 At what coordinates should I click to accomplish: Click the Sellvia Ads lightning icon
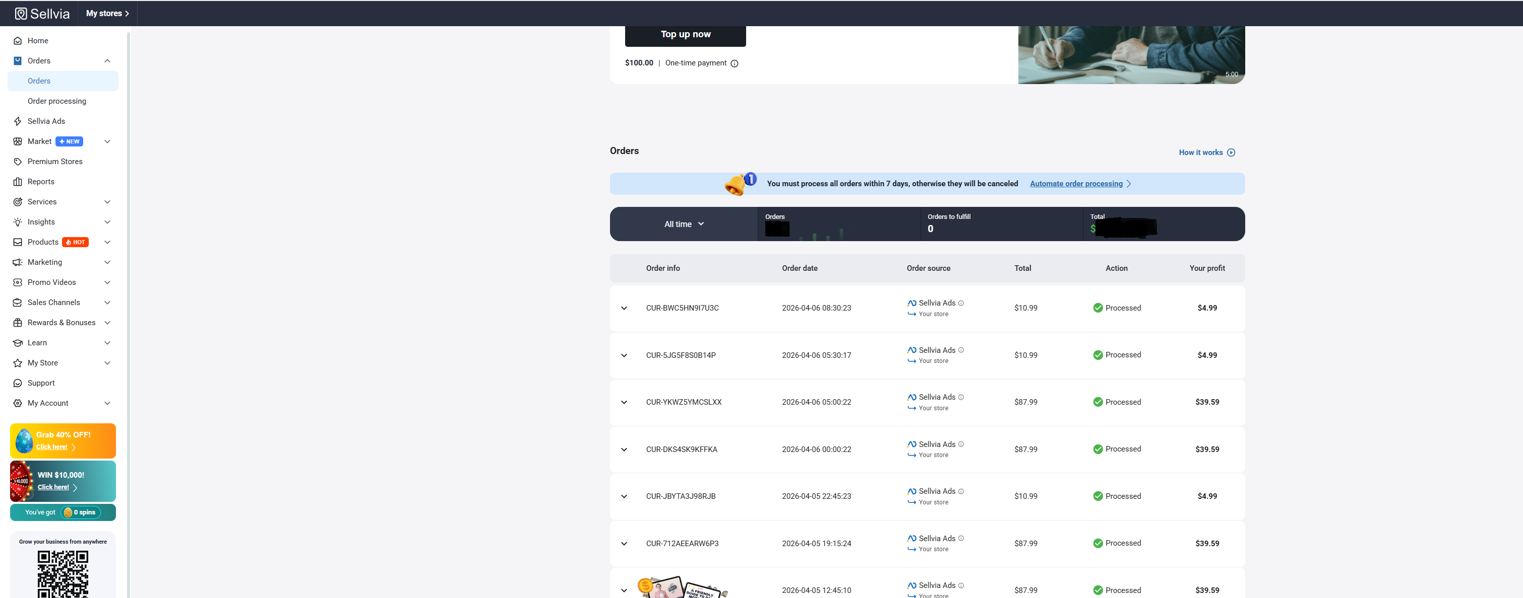click(18, 122)
